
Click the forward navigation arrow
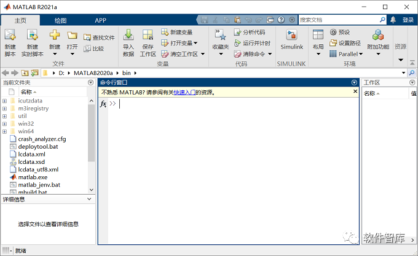pyautogui.click(x=15, y=72)
